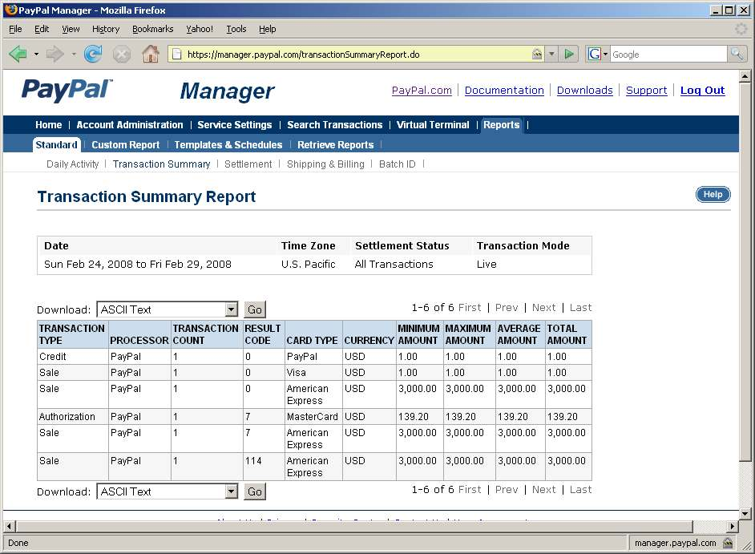Open the Virtual Terminal tab
Image resolution: width=755 pixels, height=554 pixels.
point(433,125)
